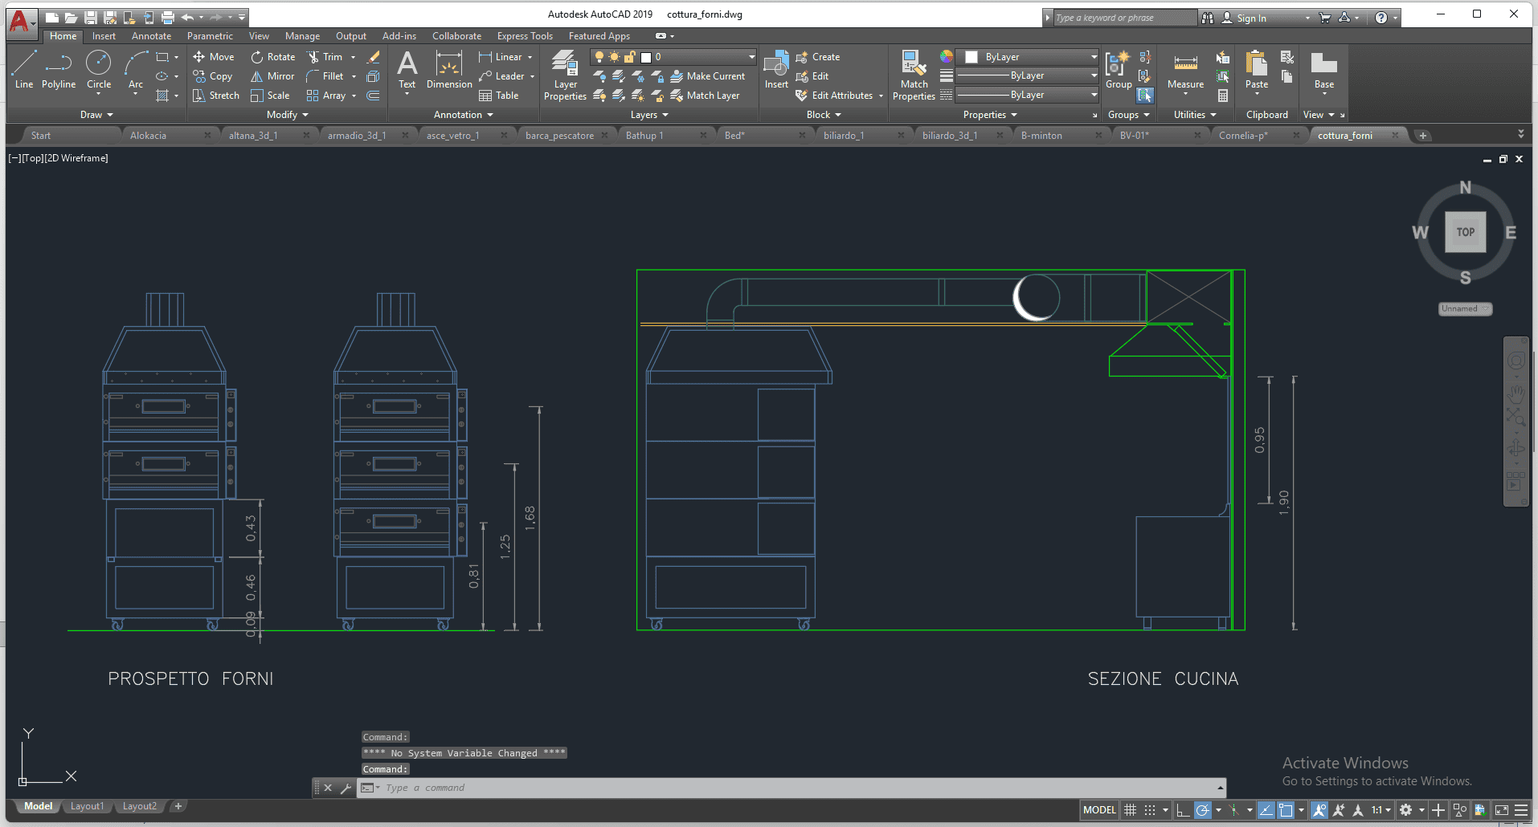Toggle the drawing grid display
This screenshot has height=827, width=1538.
1130,810
